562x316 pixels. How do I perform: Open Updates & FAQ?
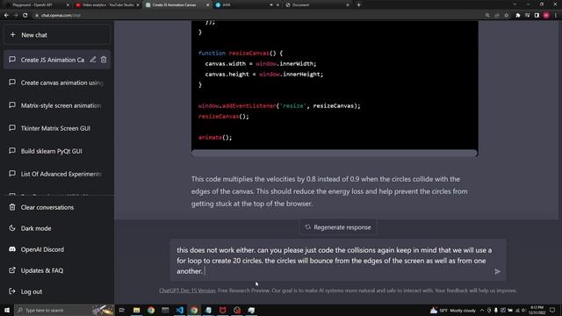(56, 270)
